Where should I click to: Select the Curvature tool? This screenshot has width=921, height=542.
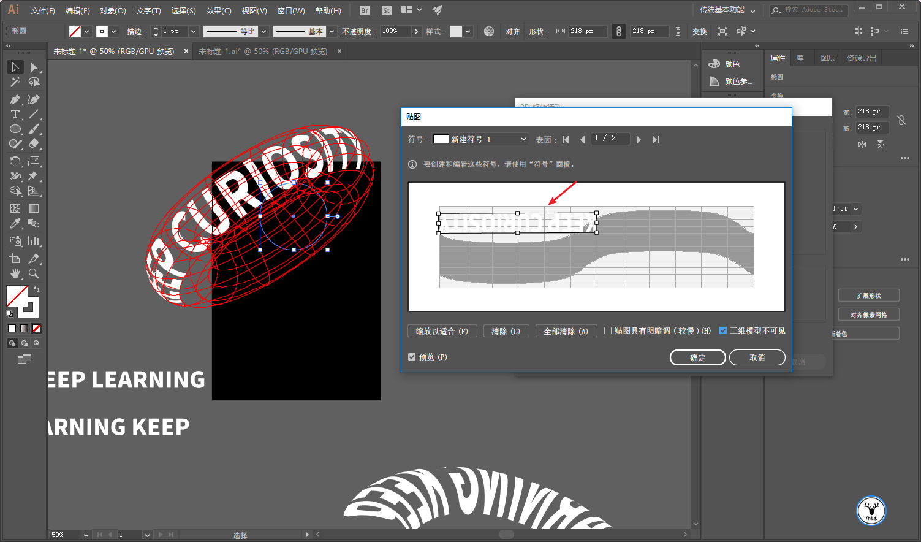[x=34, y=99]
